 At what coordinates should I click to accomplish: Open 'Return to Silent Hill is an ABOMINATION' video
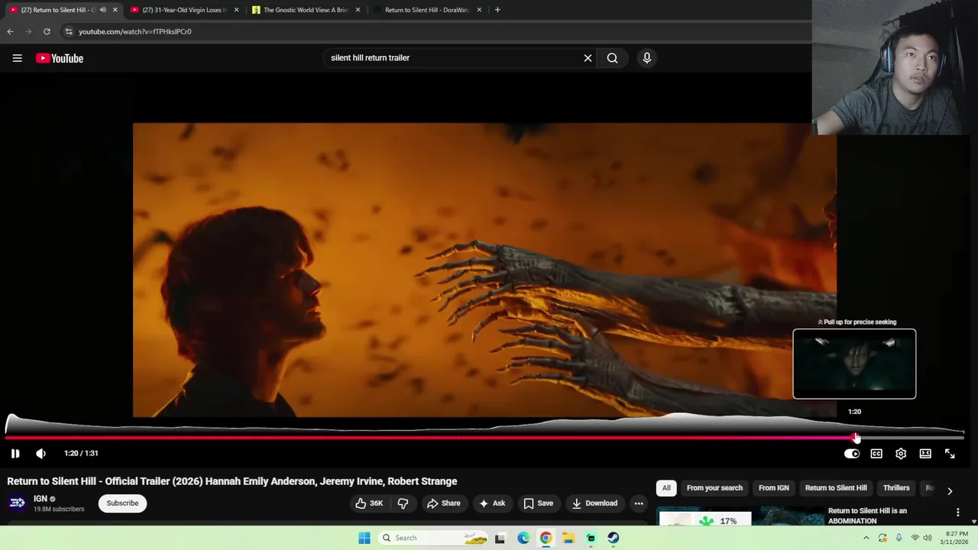click(x=867, y=516)
